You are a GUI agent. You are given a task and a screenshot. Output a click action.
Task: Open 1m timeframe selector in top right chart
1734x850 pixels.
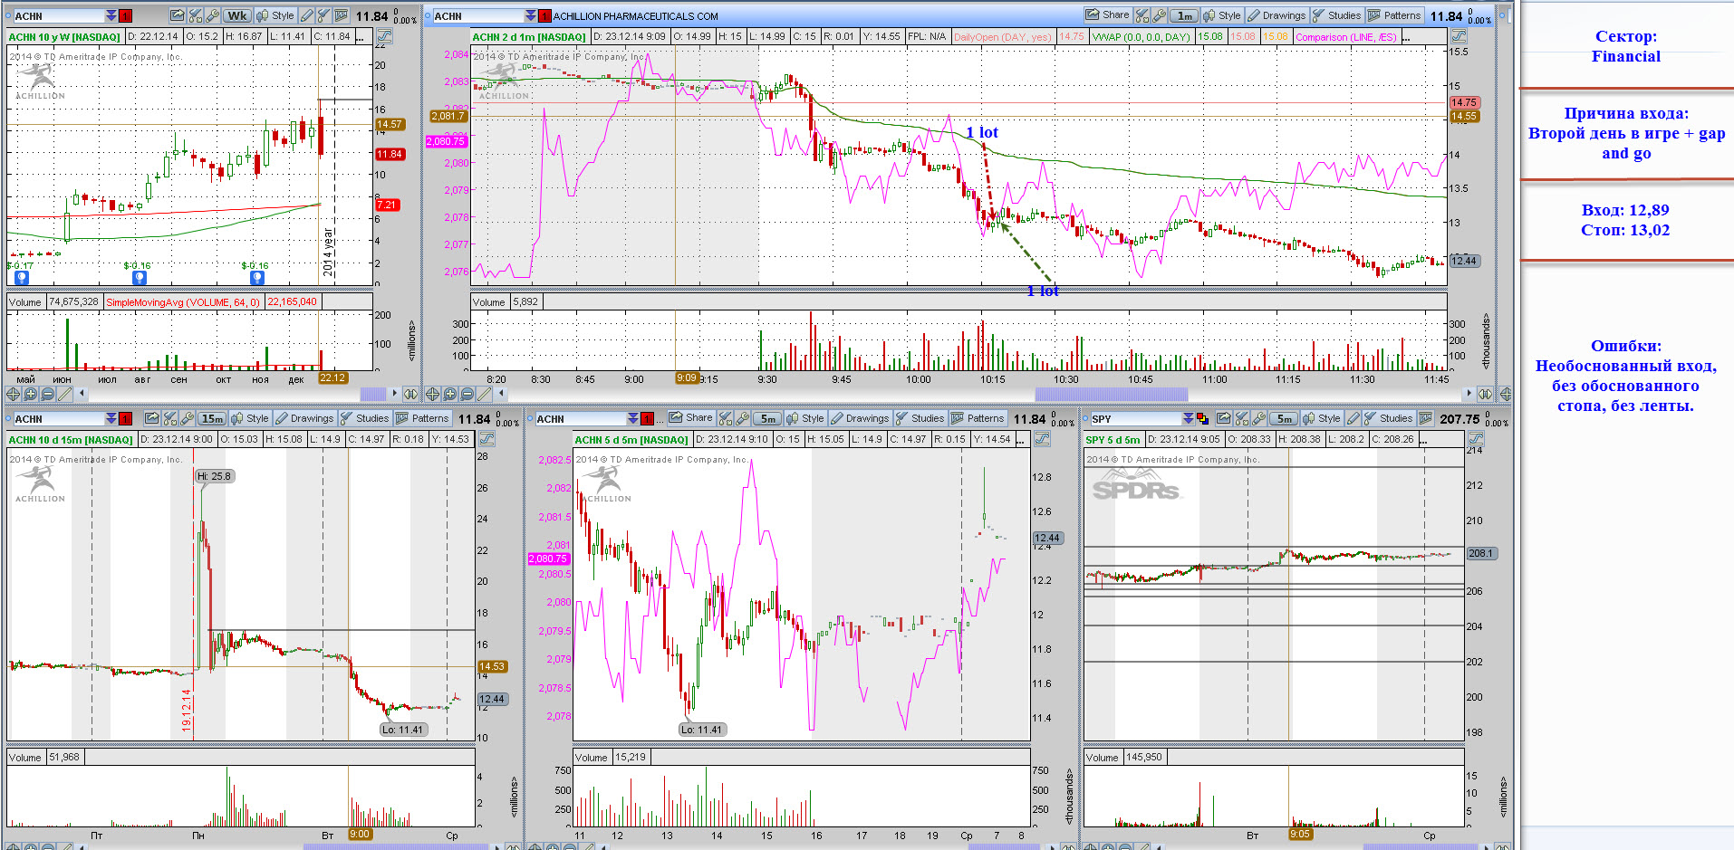click(1184, 15)
